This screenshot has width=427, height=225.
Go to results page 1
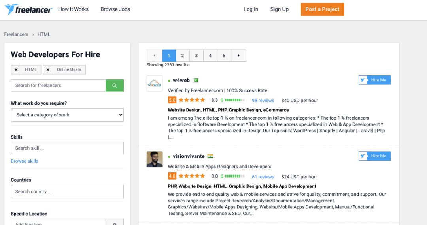click(x=169, y=55)
